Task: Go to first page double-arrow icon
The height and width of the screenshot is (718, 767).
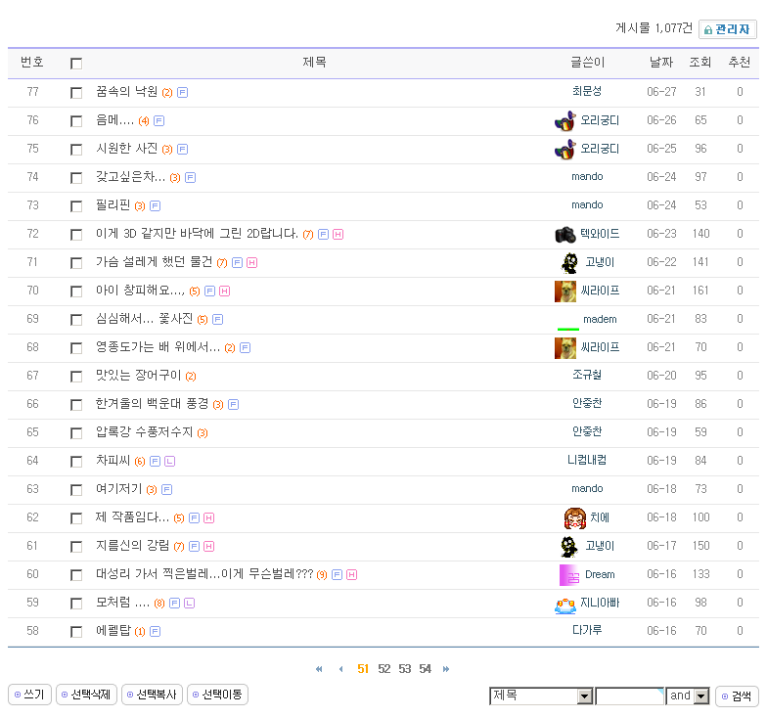Action: point(319,669)
